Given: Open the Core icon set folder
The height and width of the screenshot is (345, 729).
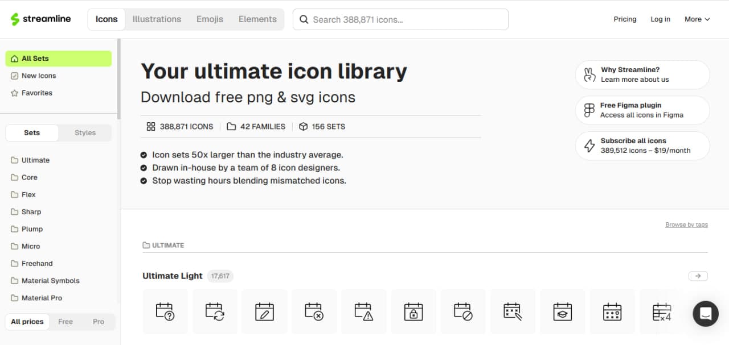Looking at the screenshot, I should (x=24, y=177).
